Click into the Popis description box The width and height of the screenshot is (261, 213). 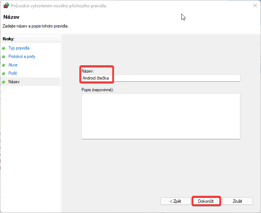pos(161,116)
